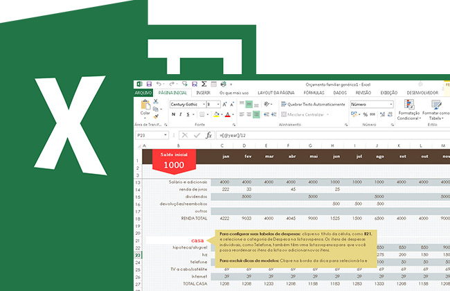
Task: Toggle bold N formatting
Action: (x=173, y=114)
